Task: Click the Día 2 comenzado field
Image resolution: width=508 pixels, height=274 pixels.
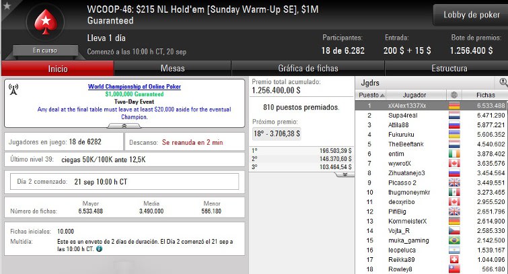Action: pyautogui.click(x=124, y=182)
